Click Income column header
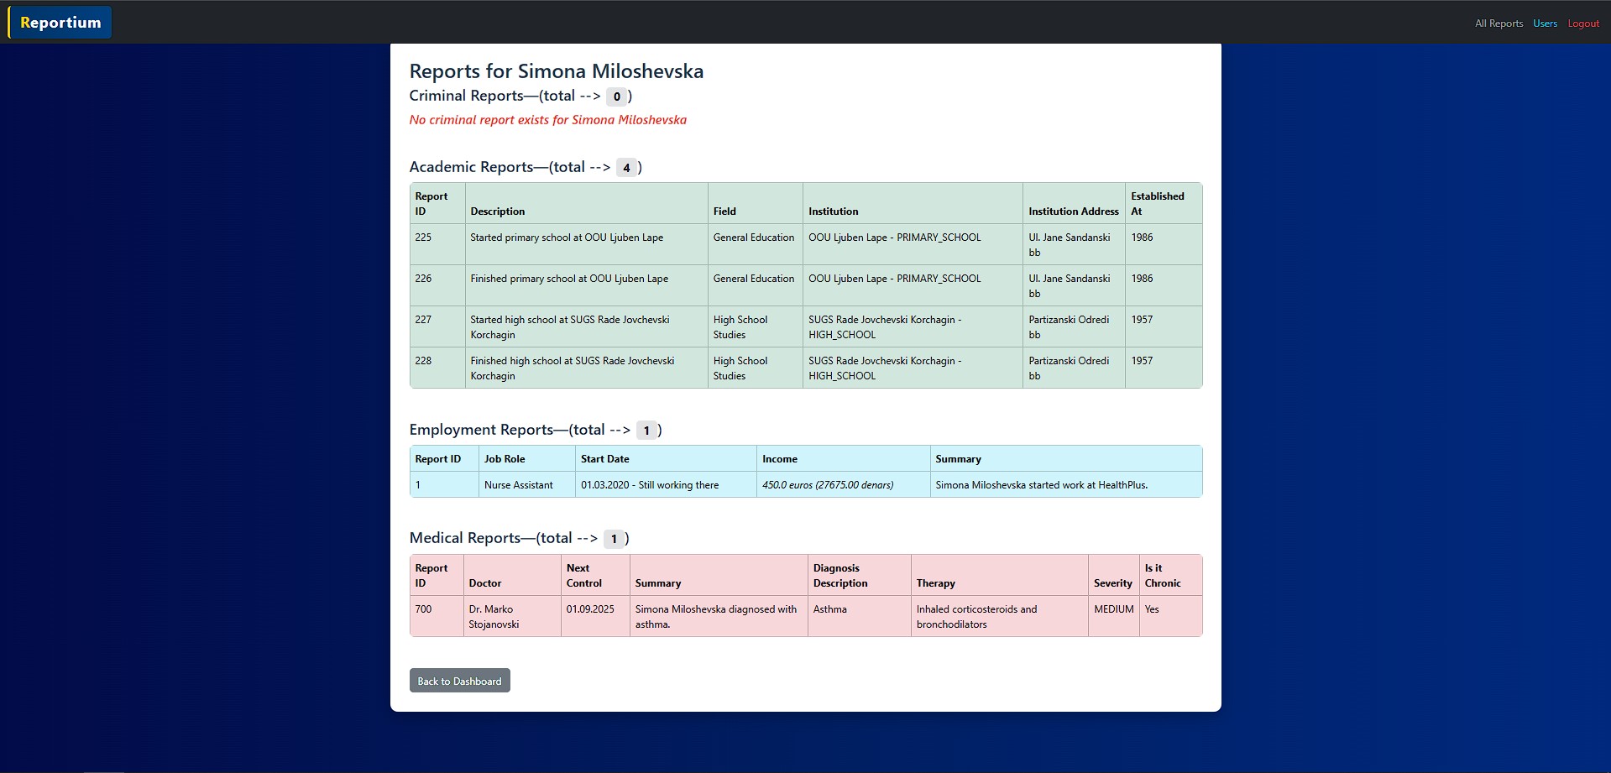1611x773 pixels. 843,459
